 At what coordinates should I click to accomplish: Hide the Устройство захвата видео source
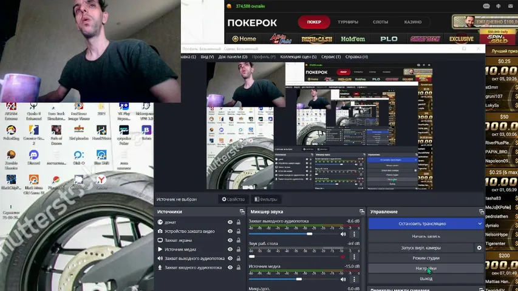230,231
